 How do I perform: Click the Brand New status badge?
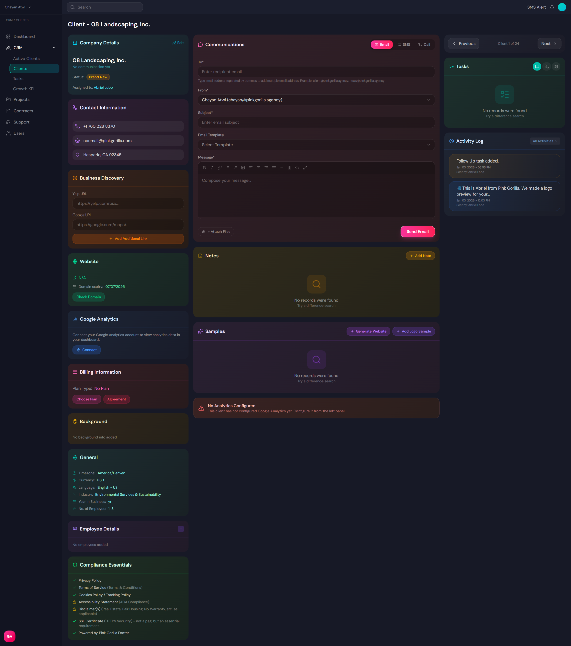coord(98,77)
